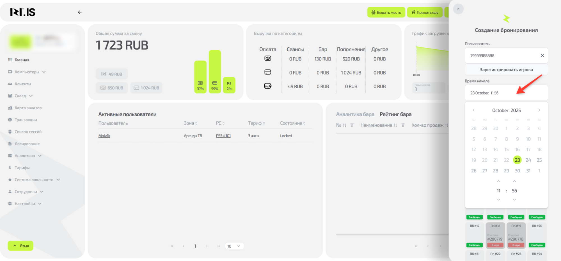Go to next month in calendar

pos(539,110)
